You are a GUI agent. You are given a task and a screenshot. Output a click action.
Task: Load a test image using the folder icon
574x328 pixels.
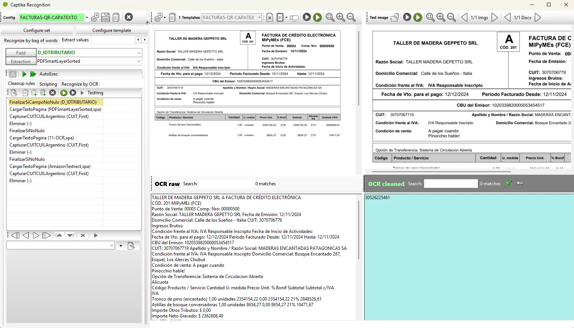395,17
